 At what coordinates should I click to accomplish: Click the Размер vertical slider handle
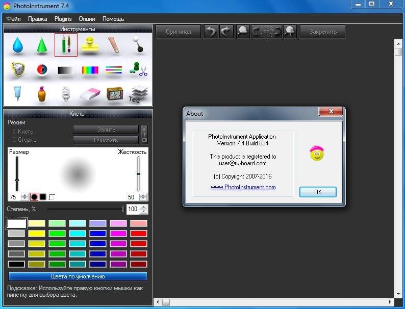(17, 180)
